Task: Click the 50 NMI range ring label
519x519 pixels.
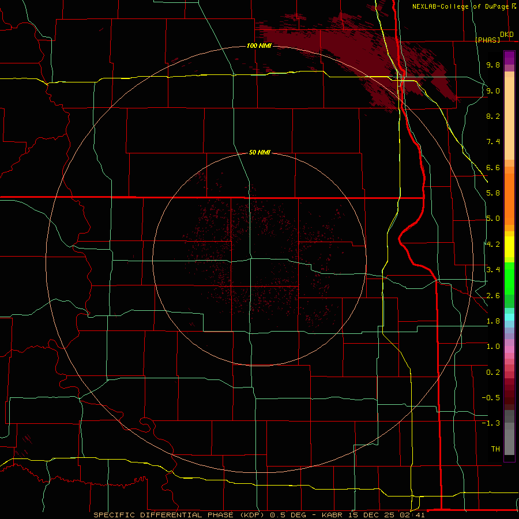Action: tap(259, 152)
